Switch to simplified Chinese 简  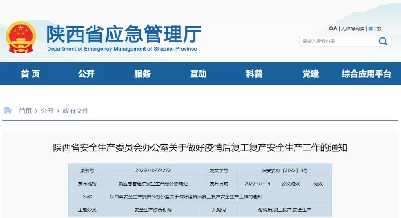point(371,28)
